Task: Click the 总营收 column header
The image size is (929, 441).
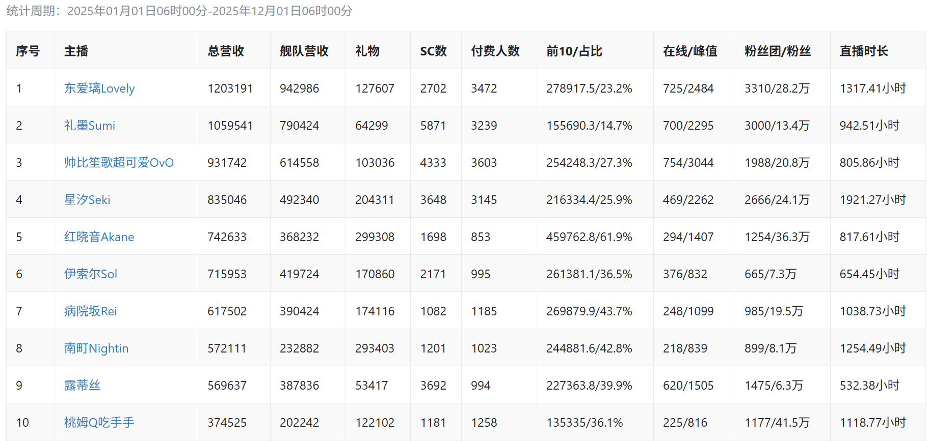Action: 226,51
